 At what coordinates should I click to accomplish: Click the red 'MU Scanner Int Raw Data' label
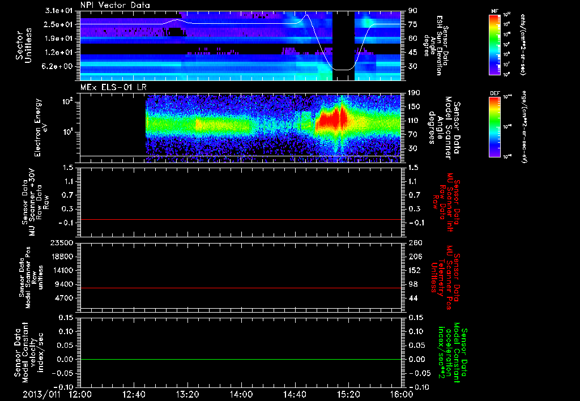tap(445, 202)
